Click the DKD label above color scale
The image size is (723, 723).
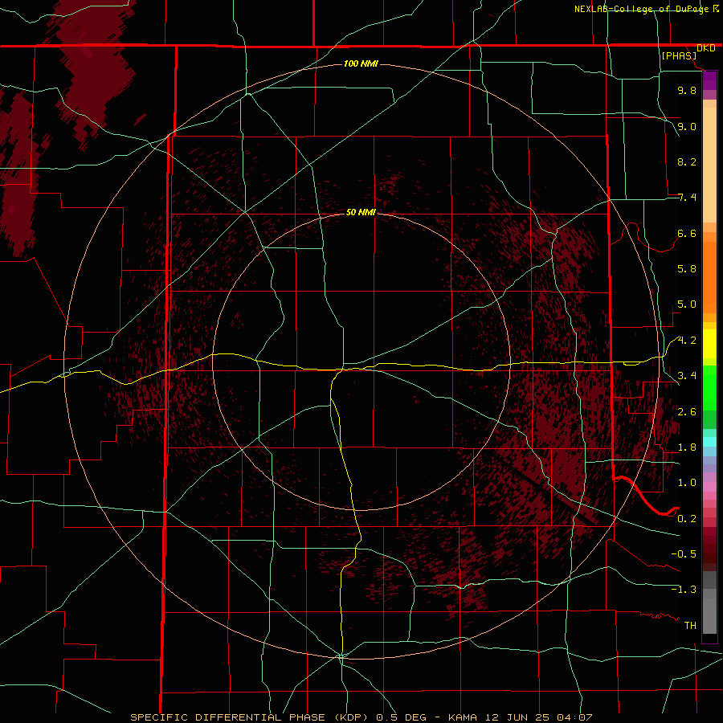pyautogui.click(x=705, y=48)
